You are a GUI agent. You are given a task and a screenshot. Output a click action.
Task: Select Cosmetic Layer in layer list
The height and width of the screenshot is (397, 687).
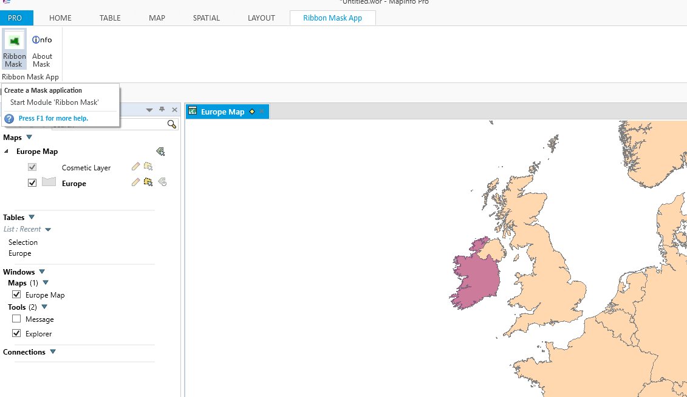[x=86, y=168]
